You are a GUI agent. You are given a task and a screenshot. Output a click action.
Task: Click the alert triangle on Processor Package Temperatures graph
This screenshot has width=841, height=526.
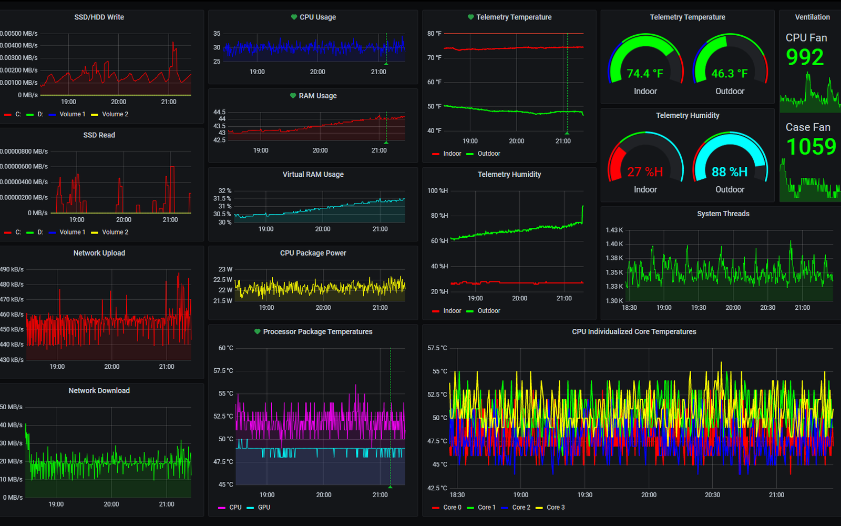pyautogui.click(x=390, y=487)
